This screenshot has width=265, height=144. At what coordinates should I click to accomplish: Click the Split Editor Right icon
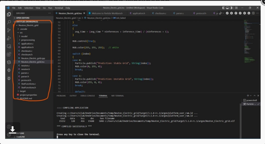(253, 13)
